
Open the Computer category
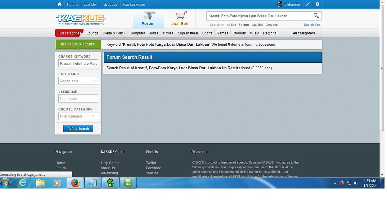(x=137, y=33)
